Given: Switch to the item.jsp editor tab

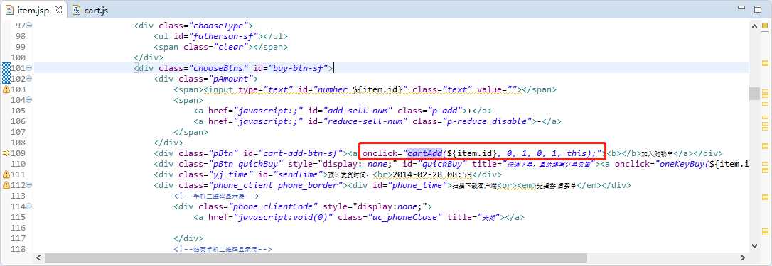Looking at the screenshot, I should (x=33, y=10).
